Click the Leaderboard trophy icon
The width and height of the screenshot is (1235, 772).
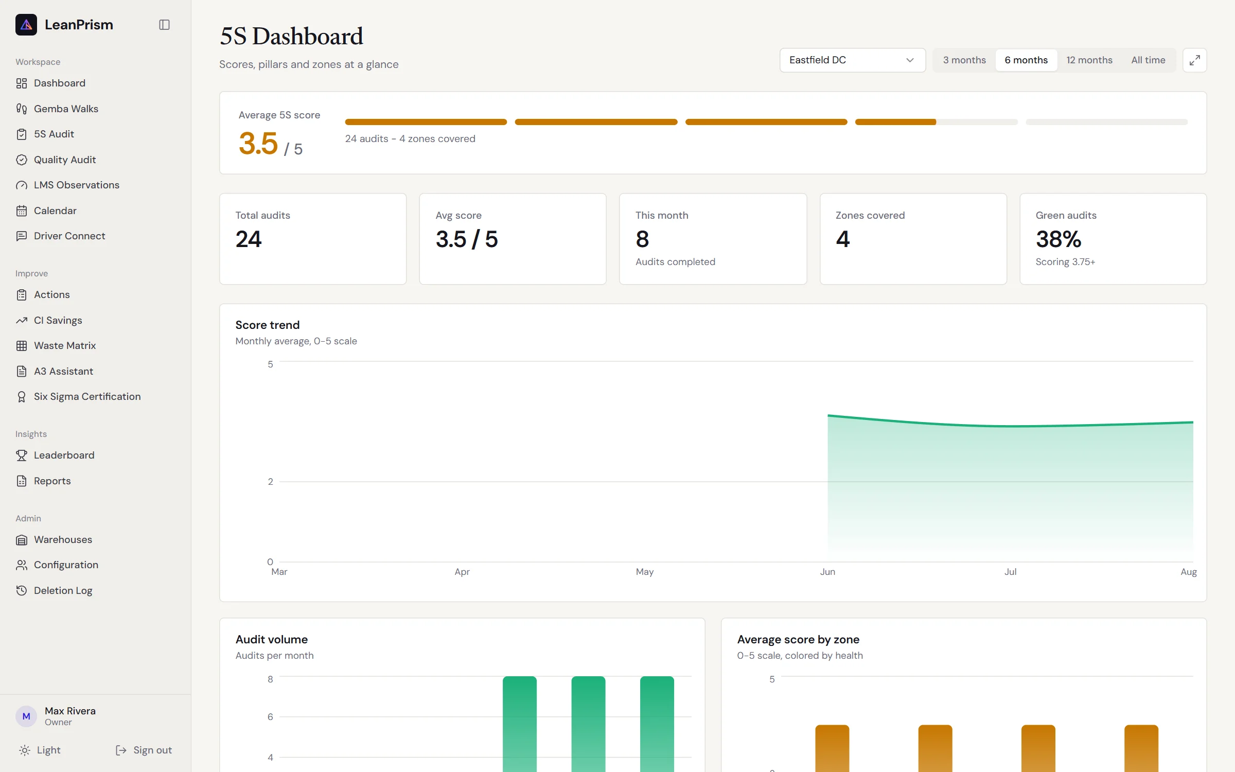coord(22,455)
